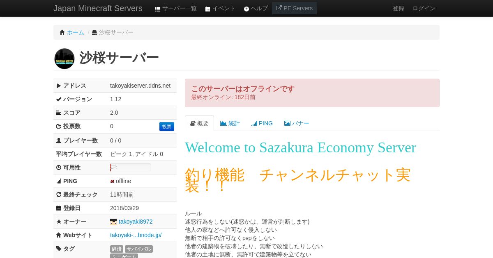The image size is (493, 258).
Task: Click the Welcome to Sazakura Economy Server heading
Action: click(x=300, y=147)
